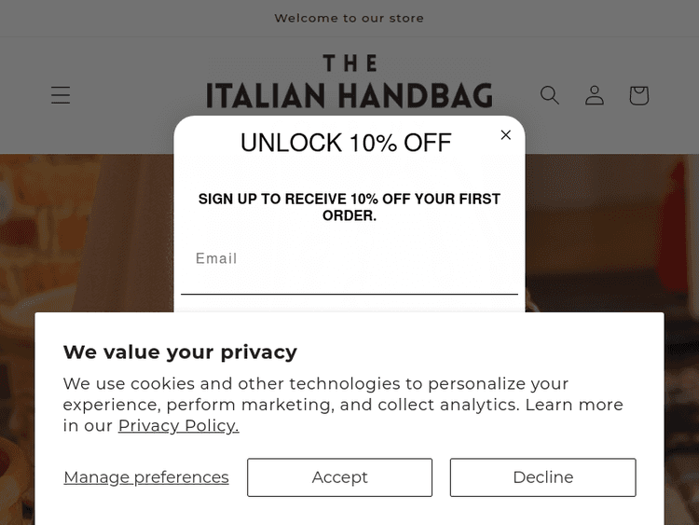Click the word THE above the logo

pos(349,63)
